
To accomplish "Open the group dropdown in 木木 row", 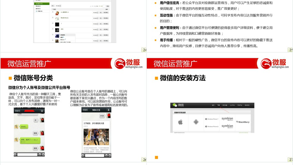I will tap(96, 29).
